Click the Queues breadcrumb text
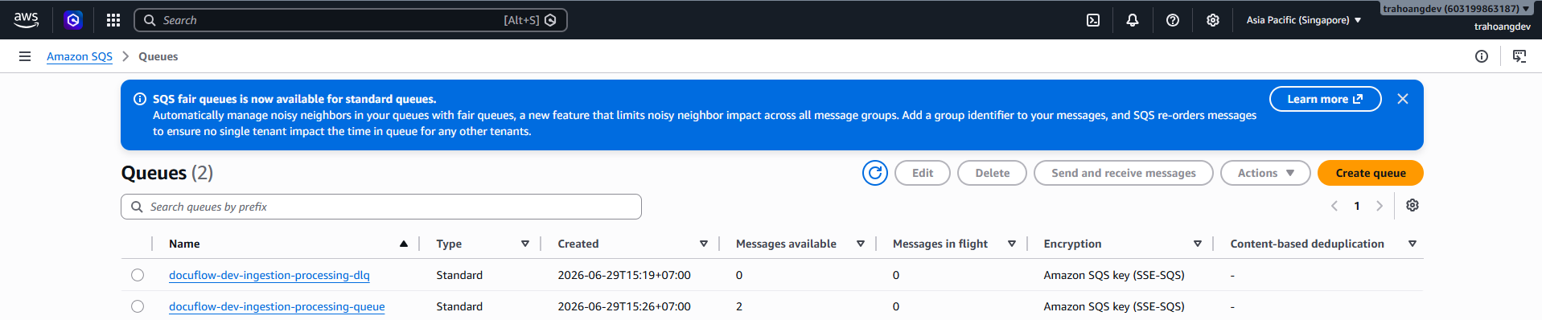 point(158,56)
